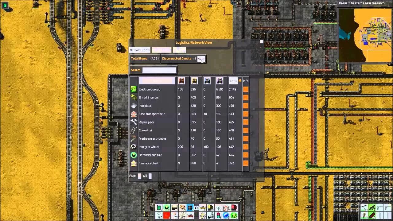The width and height of the screenshot is (393, 221).
Task: Select the blue solar panel quickbar slot
Action: (190, 208)
